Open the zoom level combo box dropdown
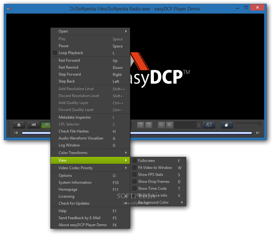The image size is (273, 235). 199,125
